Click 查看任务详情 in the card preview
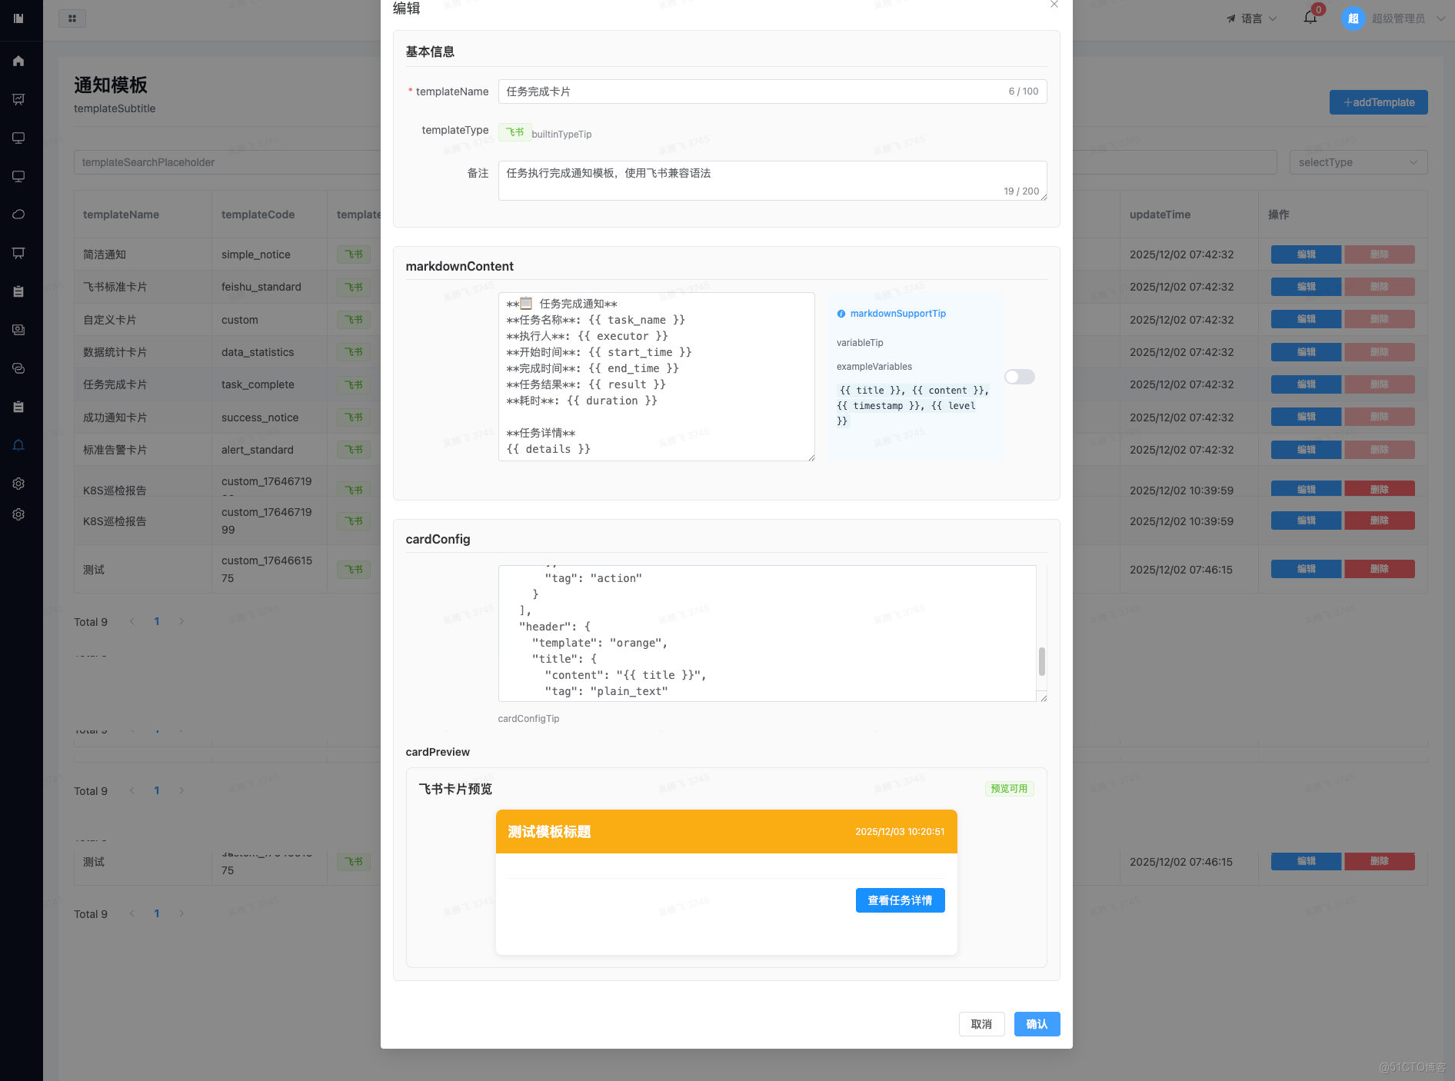The width and height of the screenshot is (1455, 1081). coord(900,900)
